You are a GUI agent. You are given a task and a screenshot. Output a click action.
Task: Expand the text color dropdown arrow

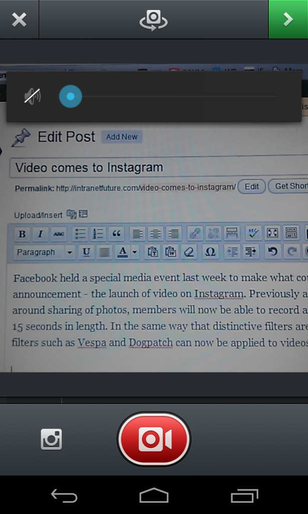point(135,252)
